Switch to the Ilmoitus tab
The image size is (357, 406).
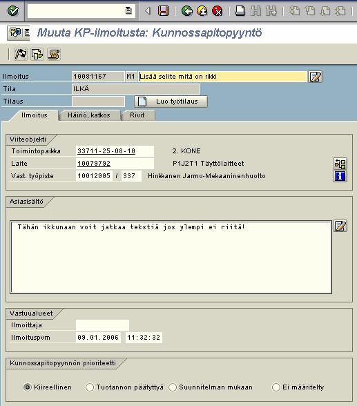click(x=34, y=115)
